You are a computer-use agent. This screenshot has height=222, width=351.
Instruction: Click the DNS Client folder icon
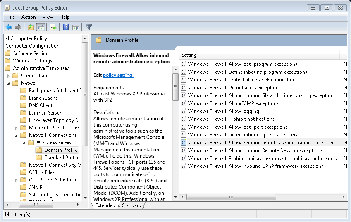coord(23,105)
